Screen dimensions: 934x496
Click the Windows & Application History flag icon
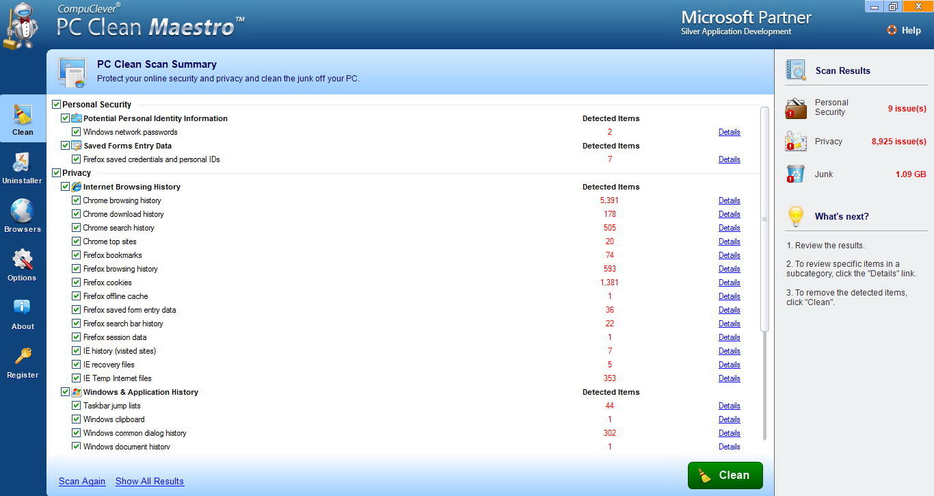point(77,392)
